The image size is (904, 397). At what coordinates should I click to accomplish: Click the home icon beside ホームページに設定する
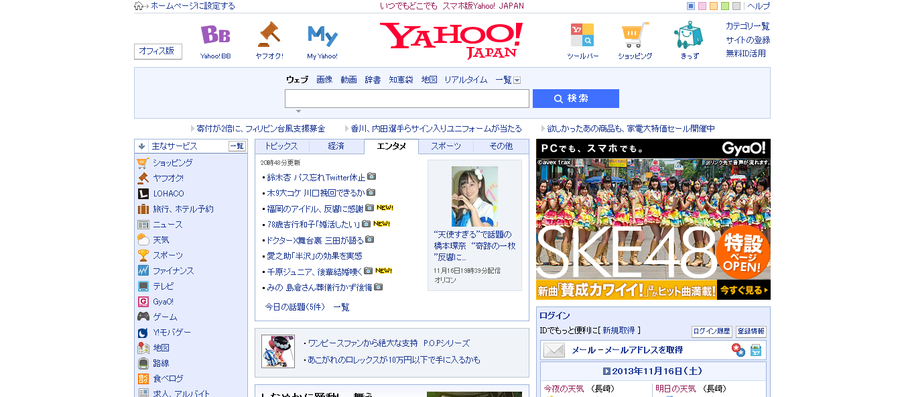point(139,6)
